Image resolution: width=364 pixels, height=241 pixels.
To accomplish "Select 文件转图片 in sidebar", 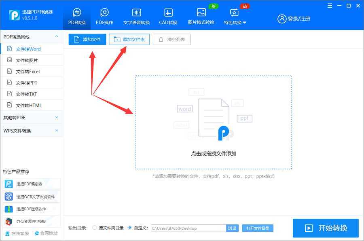I will tap(32, 60).
